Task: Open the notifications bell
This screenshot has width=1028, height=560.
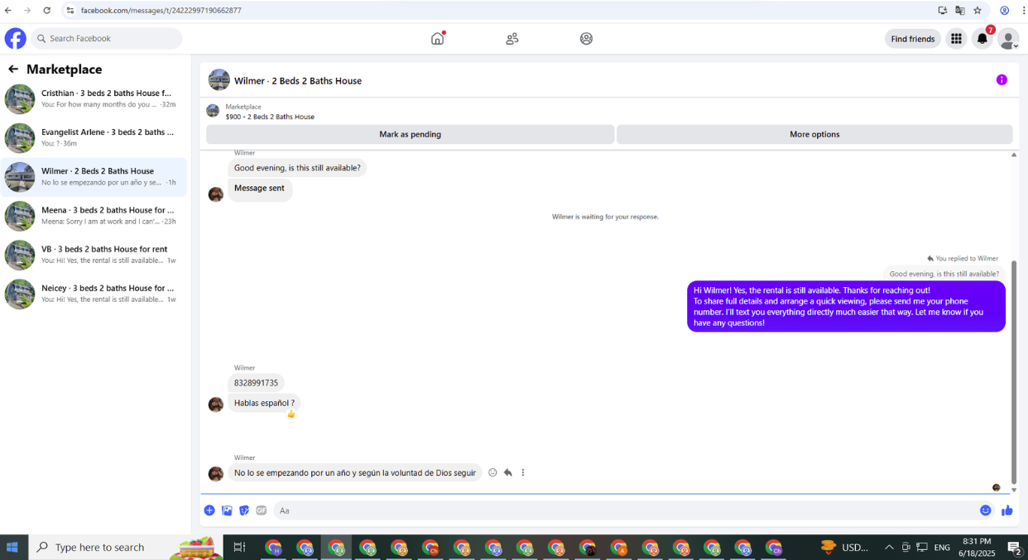Action: point(982,38)
